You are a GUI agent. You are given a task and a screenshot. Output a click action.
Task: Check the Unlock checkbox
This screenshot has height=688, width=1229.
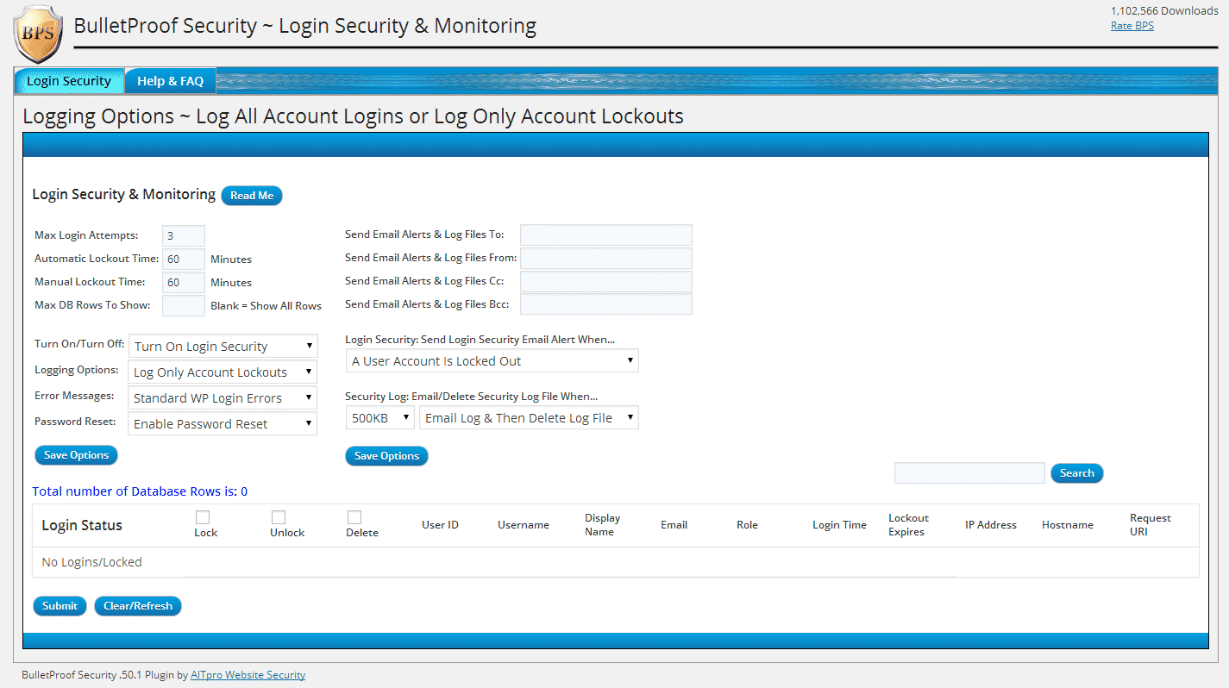[279, 517]
